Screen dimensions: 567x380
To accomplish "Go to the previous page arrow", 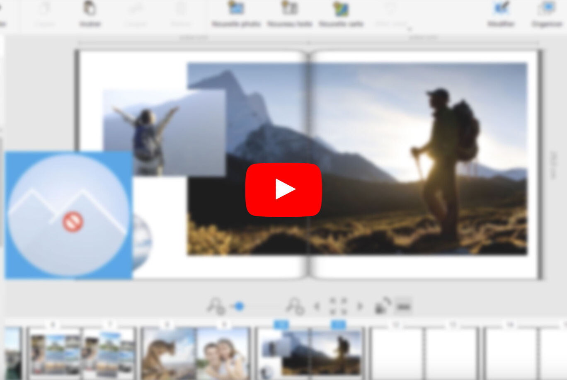I will click(317, 307).
